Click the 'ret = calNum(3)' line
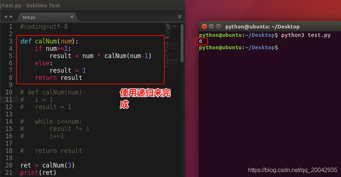The image size is (341, 177). point(48,165)
